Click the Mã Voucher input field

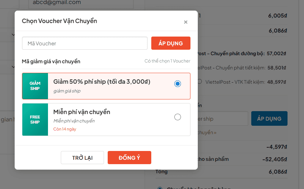coord(85,43)
